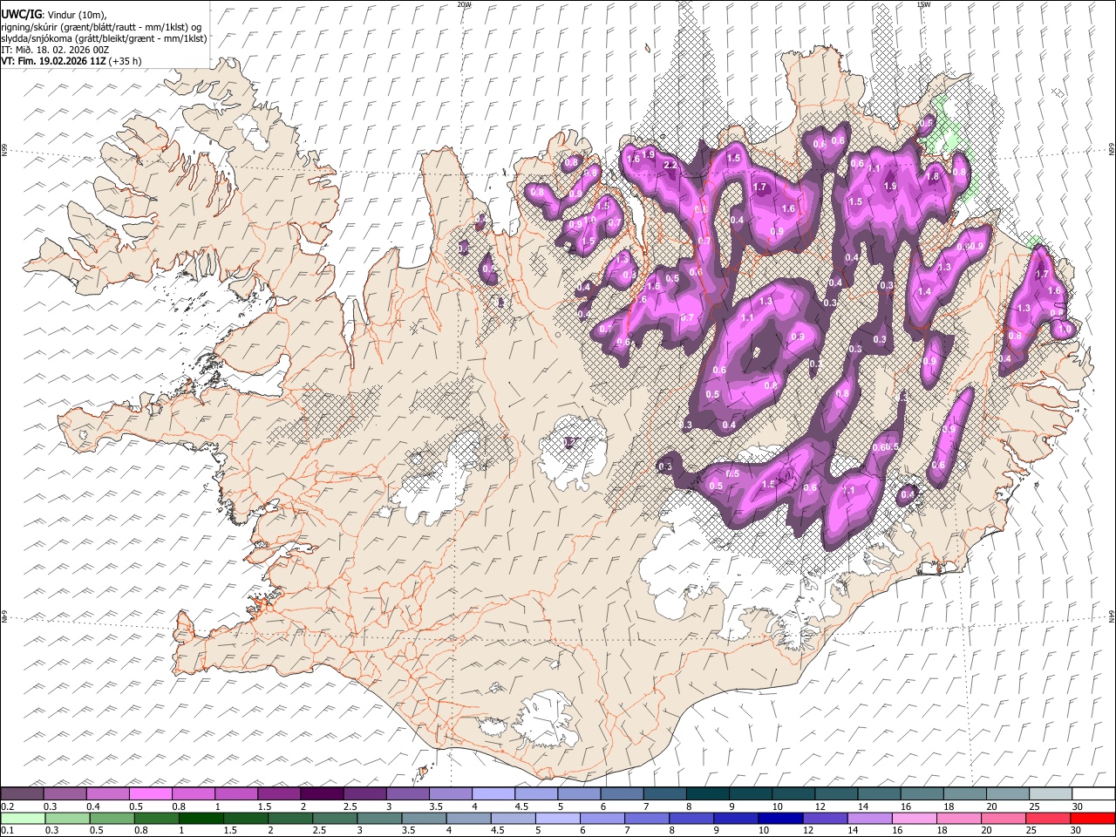
Task: Click the "20W" longitude label at the top edge
Action: [464, 4]
